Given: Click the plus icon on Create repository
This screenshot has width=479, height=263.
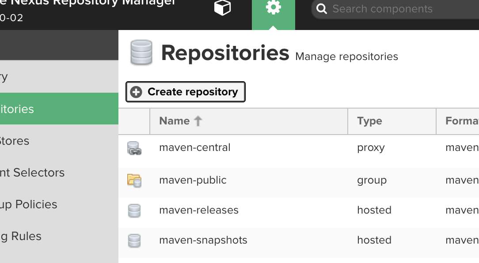Looking at the screenshot, I should point(136,92).
